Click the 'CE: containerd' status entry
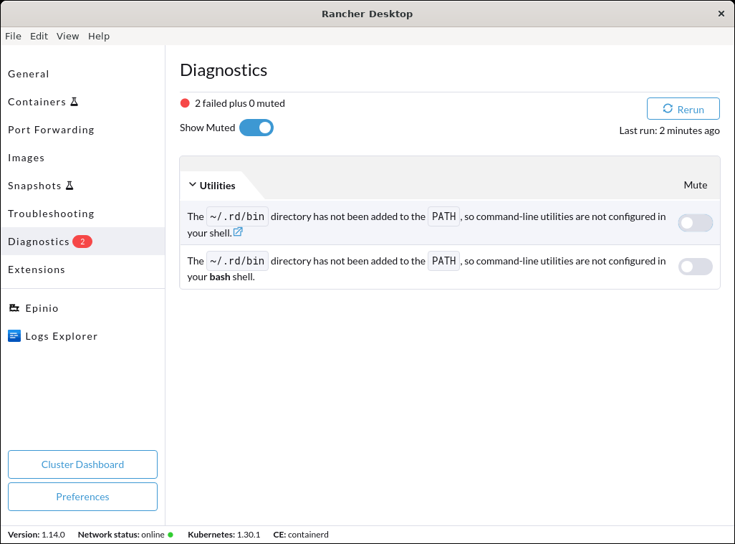Image resolution: width=735 pixels, height=544 pixels. coord(300,535)
